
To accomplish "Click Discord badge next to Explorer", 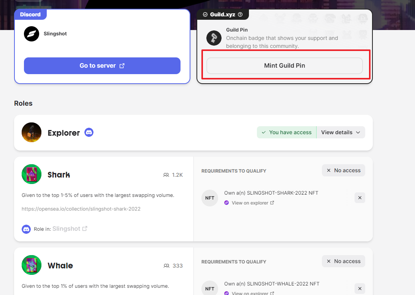I will coord(89,132).
